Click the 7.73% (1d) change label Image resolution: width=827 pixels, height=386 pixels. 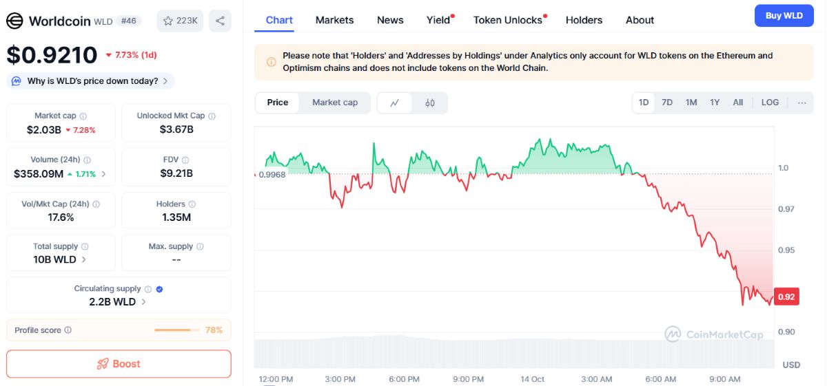[x=132, y=55]
